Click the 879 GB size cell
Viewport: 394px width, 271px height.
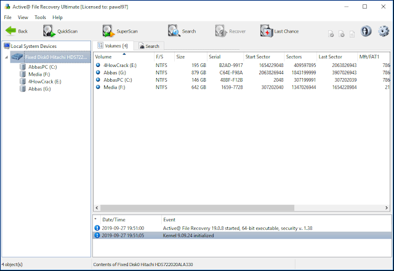(198, 73)
